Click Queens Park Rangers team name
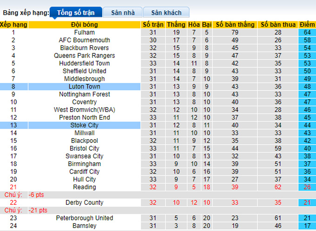 (x=84, y=56)
